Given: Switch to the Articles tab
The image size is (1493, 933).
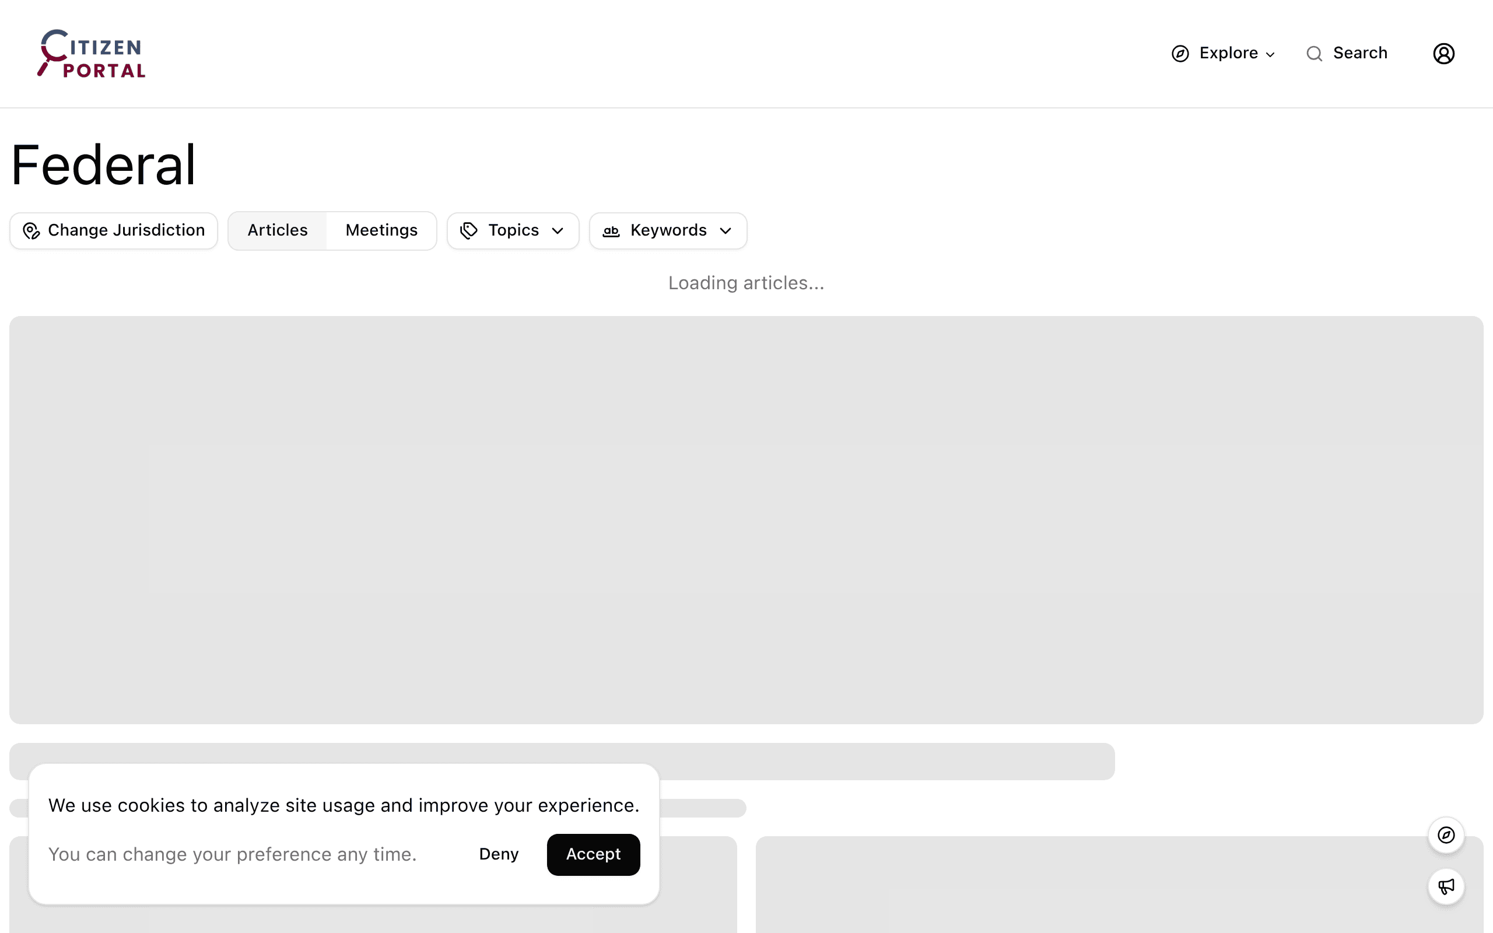Looking at the screenshot, I should (x=278, y=231).
